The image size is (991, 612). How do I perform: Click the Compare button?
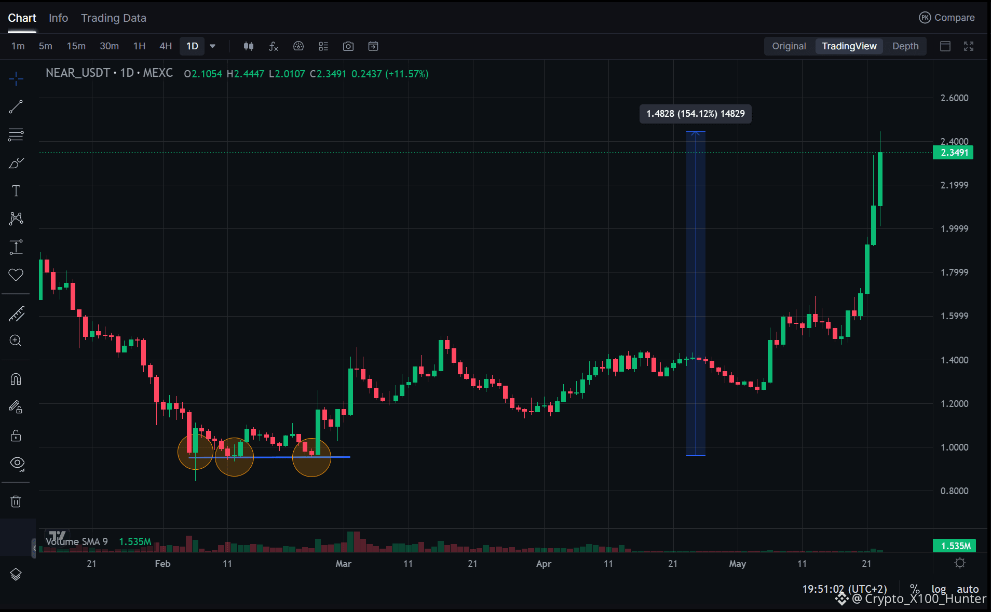(947, 18)
